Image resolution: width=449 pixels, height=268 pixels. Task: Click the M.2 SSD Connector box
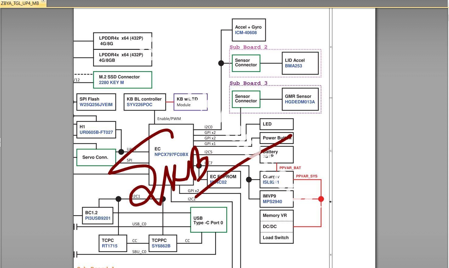123,80
